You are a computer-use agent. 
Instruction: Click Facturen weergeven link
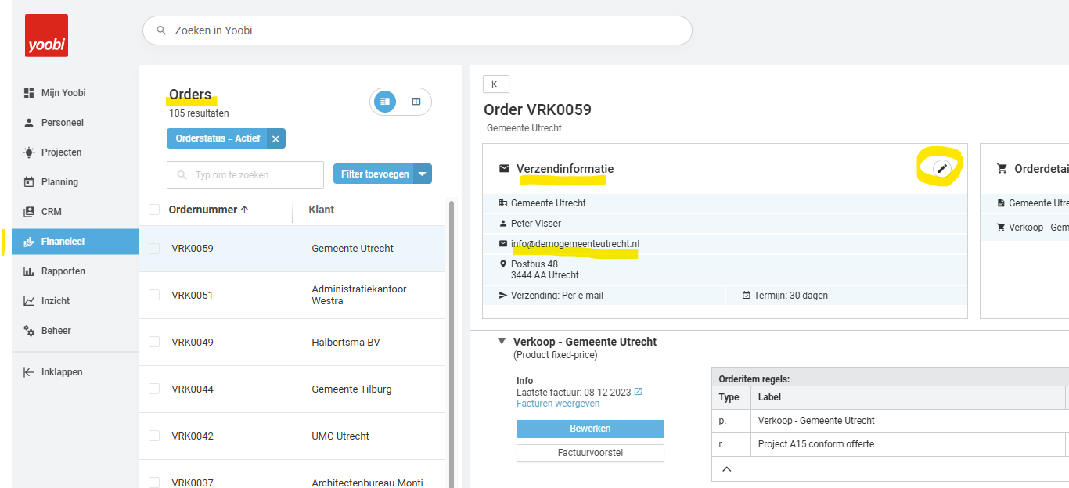(x=558, y=404)
